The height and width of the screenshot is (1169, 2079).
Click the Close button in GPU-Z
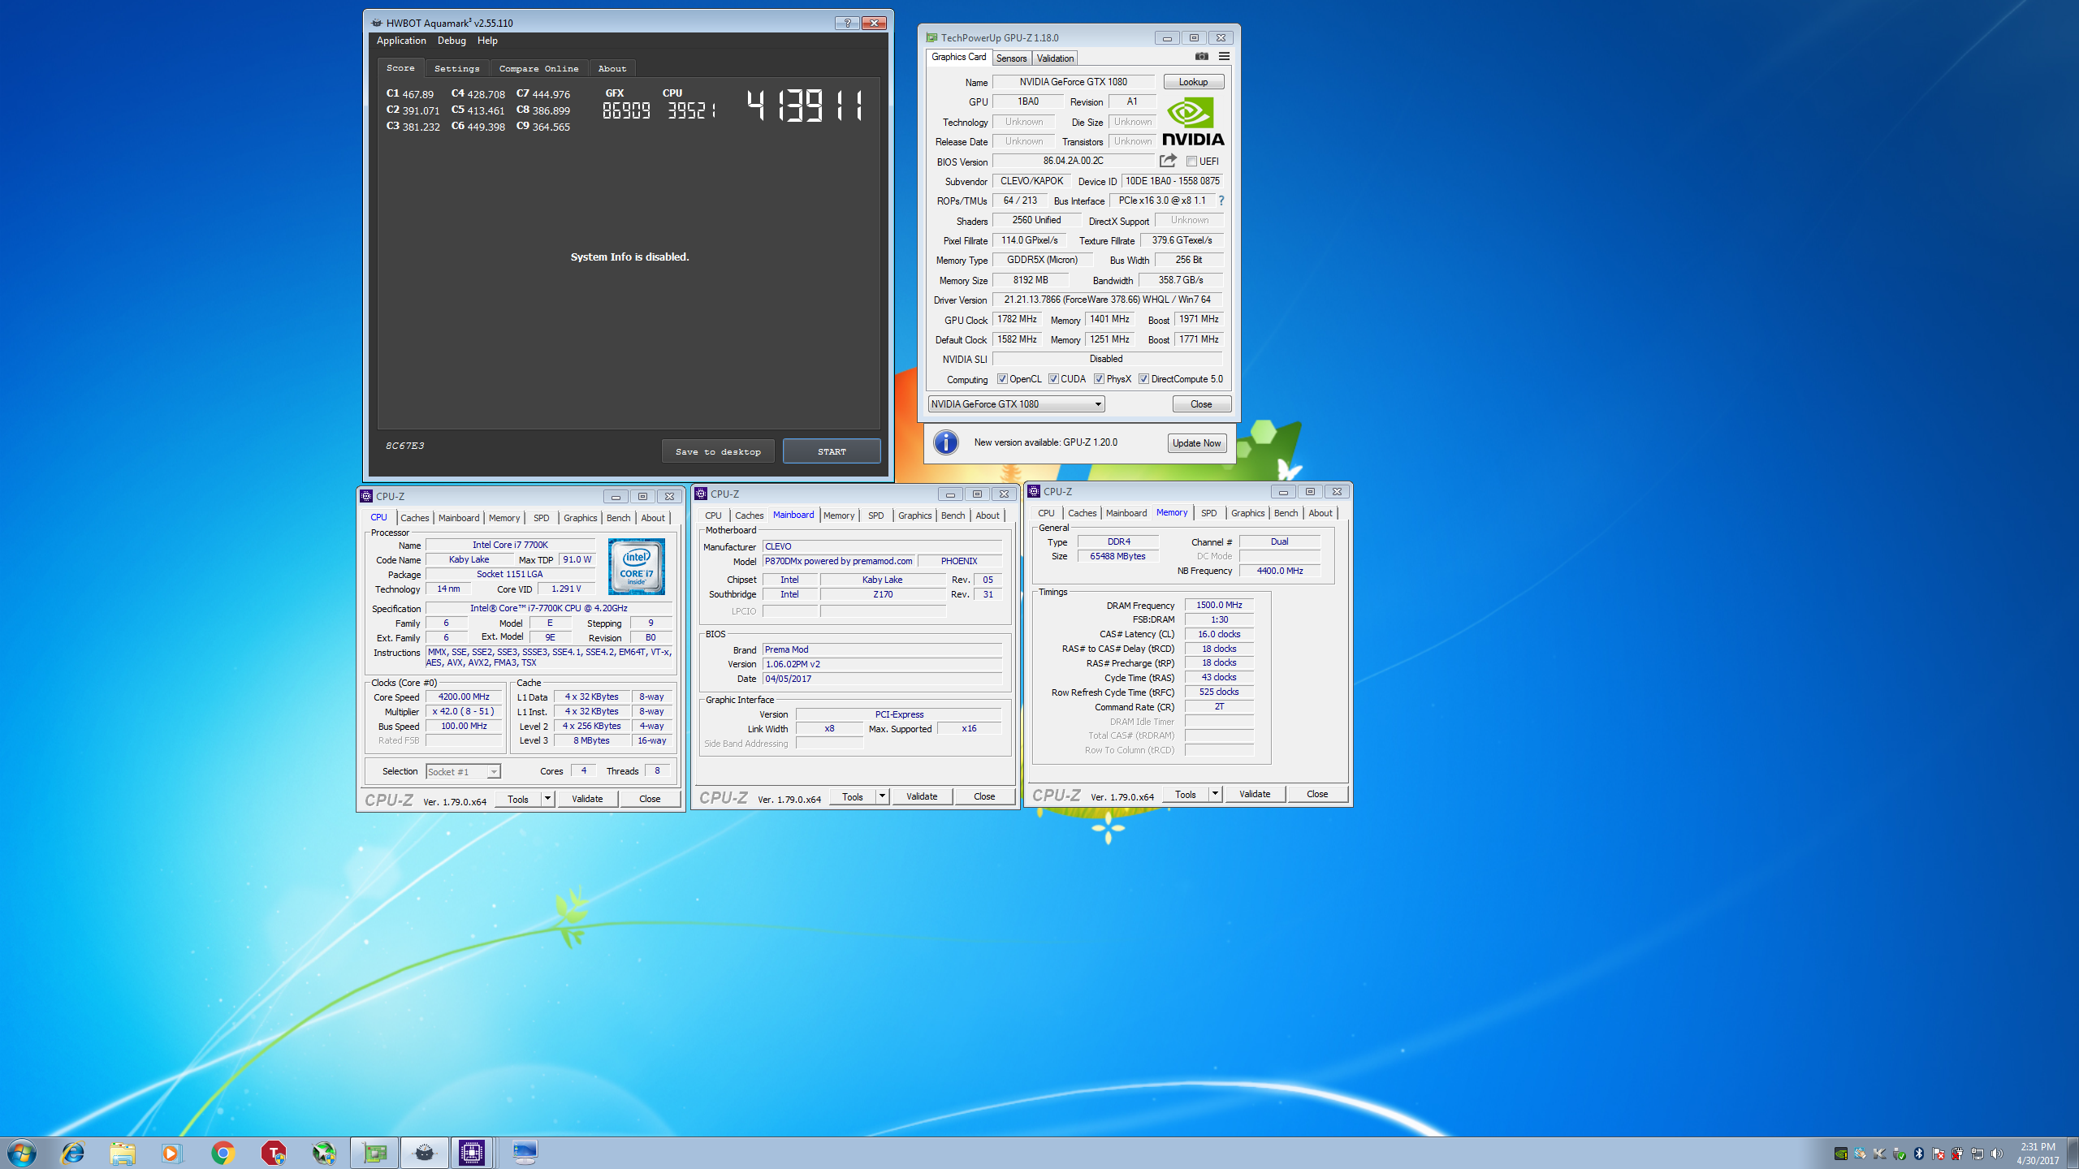(x=1201, y=404)
